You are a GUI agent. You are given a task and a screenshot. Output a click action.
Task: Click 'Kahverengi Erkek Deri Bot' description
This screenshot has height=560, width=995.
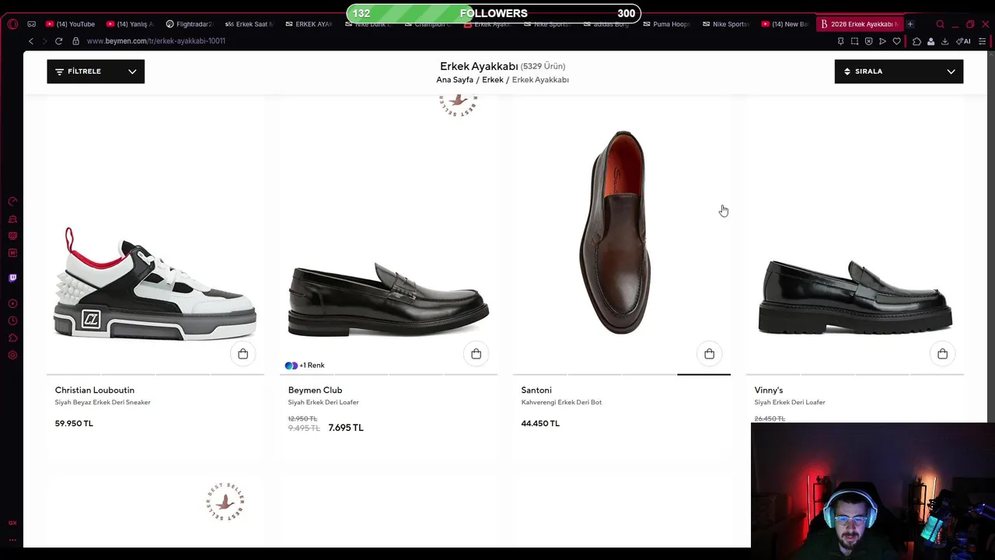[x=561, y=403]
